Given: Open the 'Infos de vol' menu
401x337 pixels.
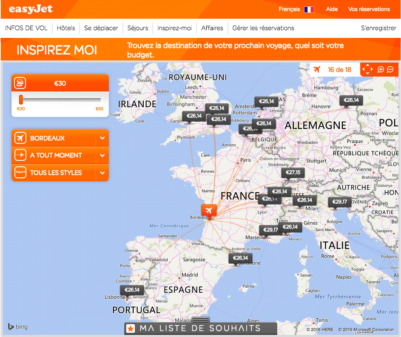Looking at the screenshot, I should pos(26,28).
